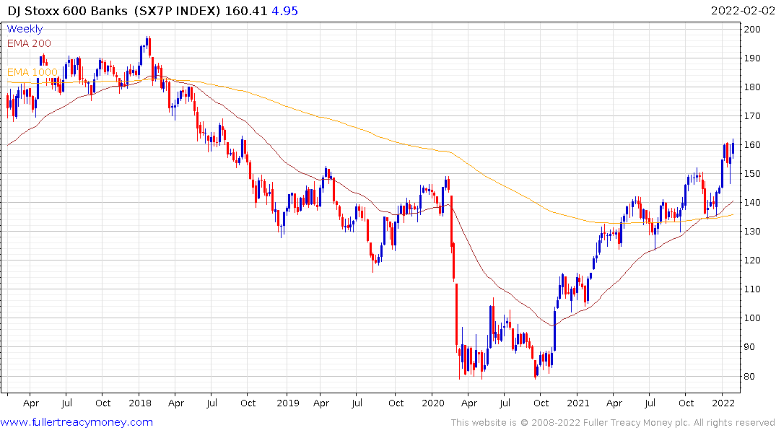Click the 170 price axis label
This screenshot has width=776, height=433.
click(752, 115)
